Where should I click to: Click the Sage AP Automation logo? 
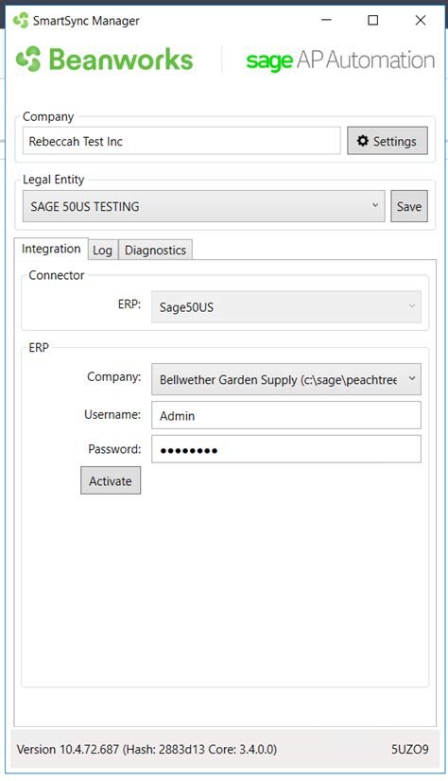pyautogui.click(x=340, y=61)
